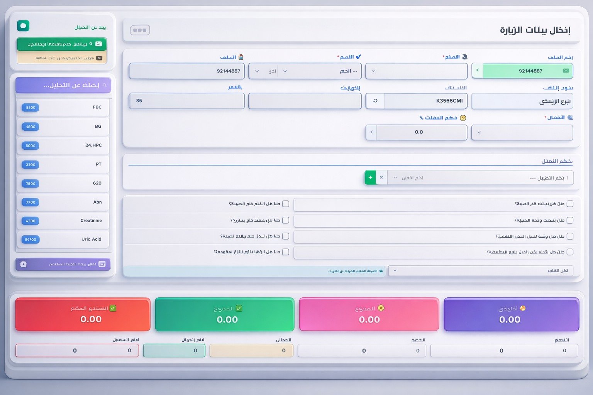Click the search icon in purple search bar
Screen dimensions: 593x395
105,85
